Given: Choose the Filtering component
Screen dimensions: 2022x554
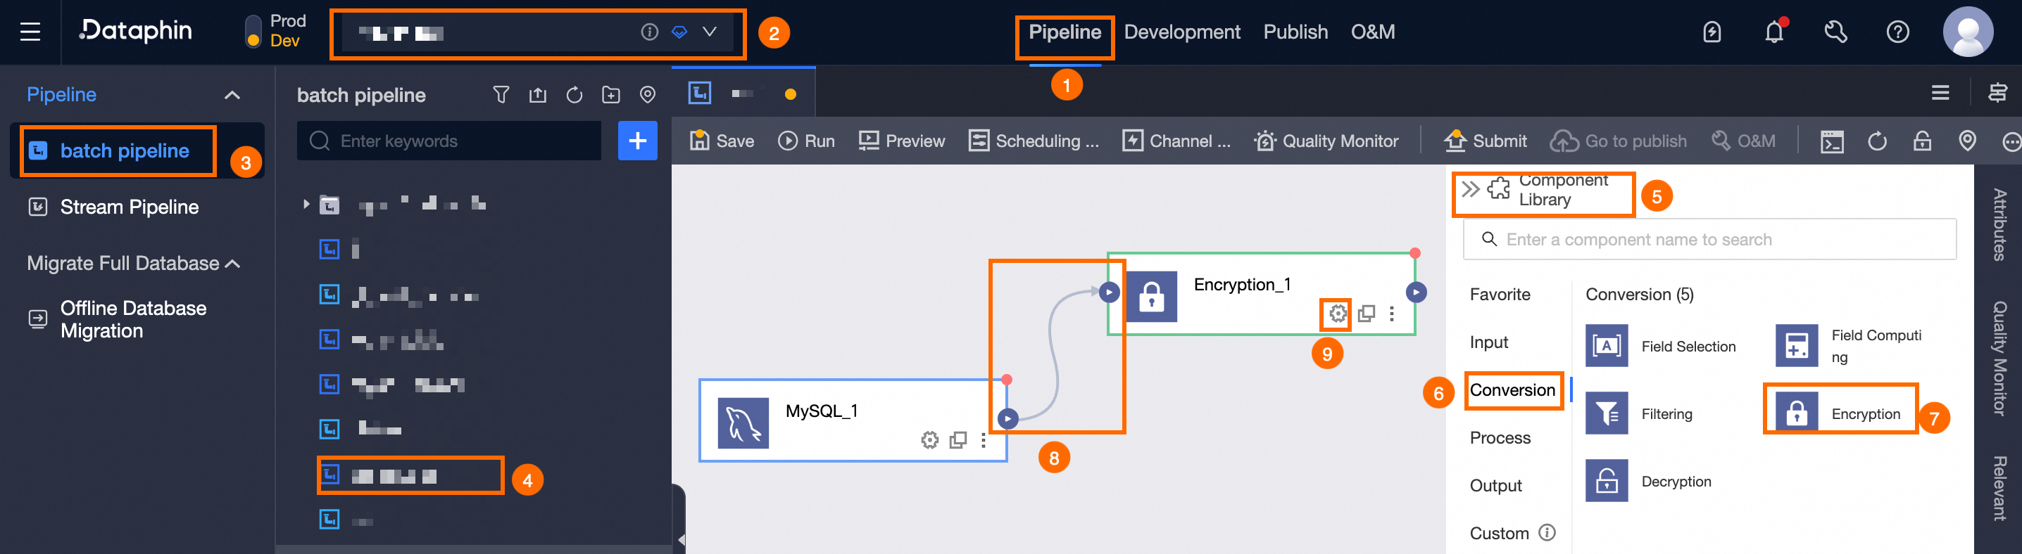Looking at the screenshot, I should tap(1639, 413).
